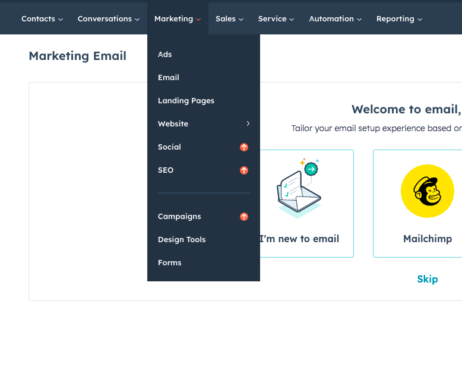
Task: Open Campaigns from the Marketing menu
Action: [x=179, y=217]
